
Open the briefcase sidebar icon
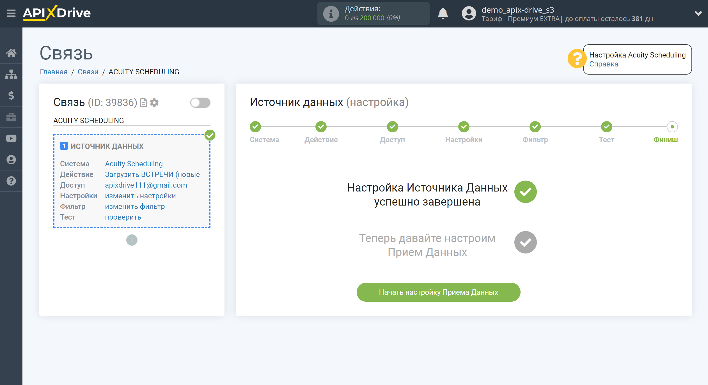point(11,117)
